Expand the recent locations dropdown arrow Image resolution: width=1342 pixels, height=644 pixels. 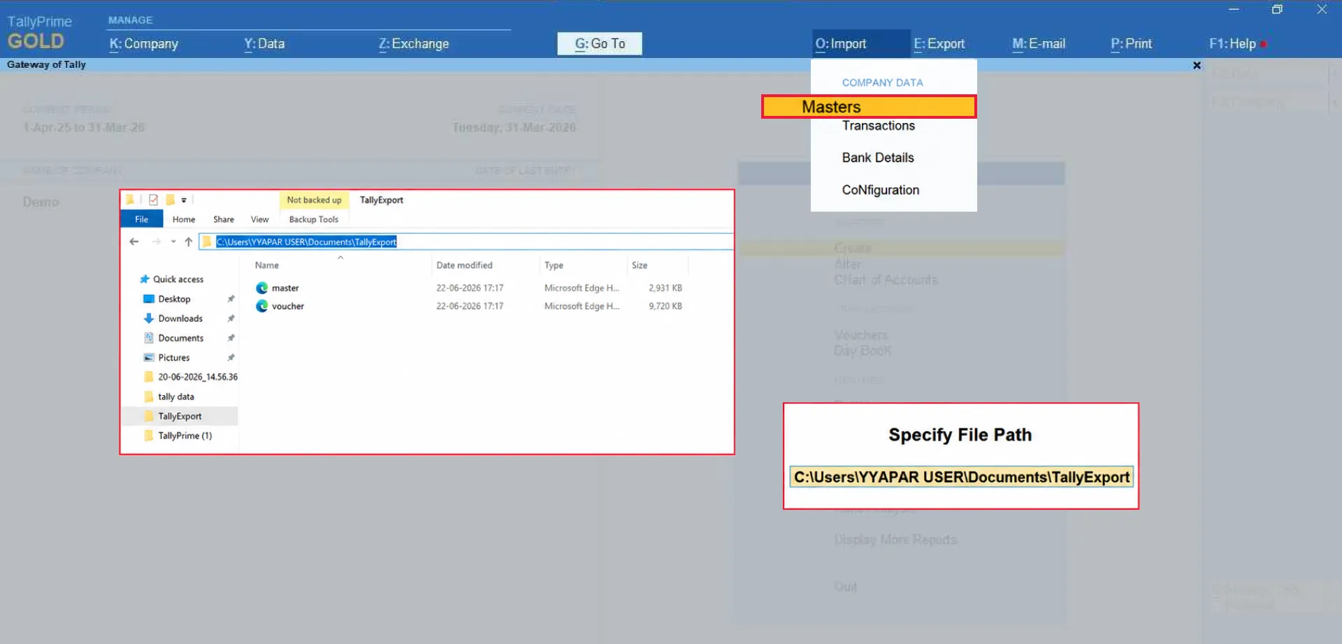(x=173, y=242)
